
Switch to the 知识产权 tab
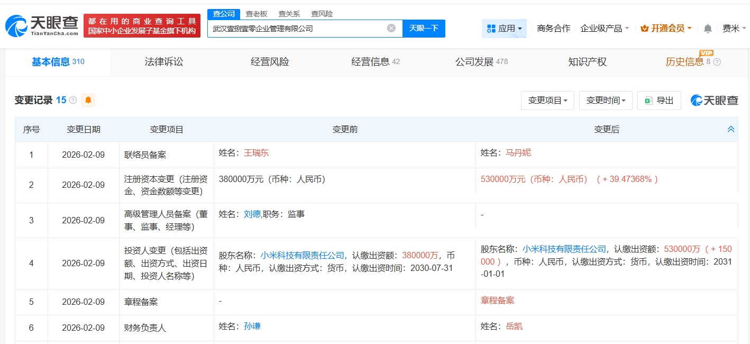click(x=587, y=62)
